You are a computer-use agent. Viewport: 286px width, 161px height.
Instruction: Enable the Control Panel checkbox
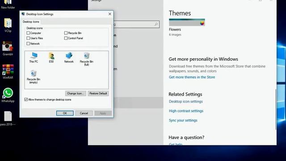(x=66, y=38)
